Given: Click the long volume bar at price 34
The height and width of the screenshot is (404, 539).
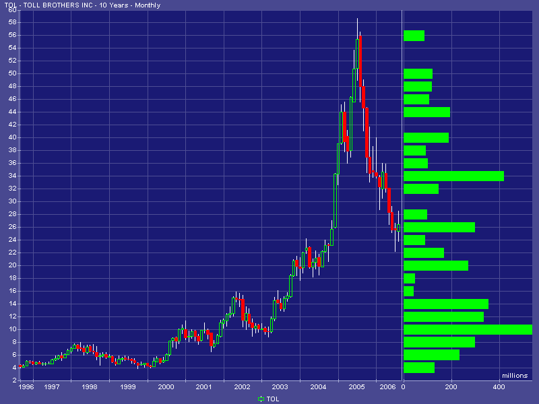Looking at the screenshot, I should [x=453, y=176].
